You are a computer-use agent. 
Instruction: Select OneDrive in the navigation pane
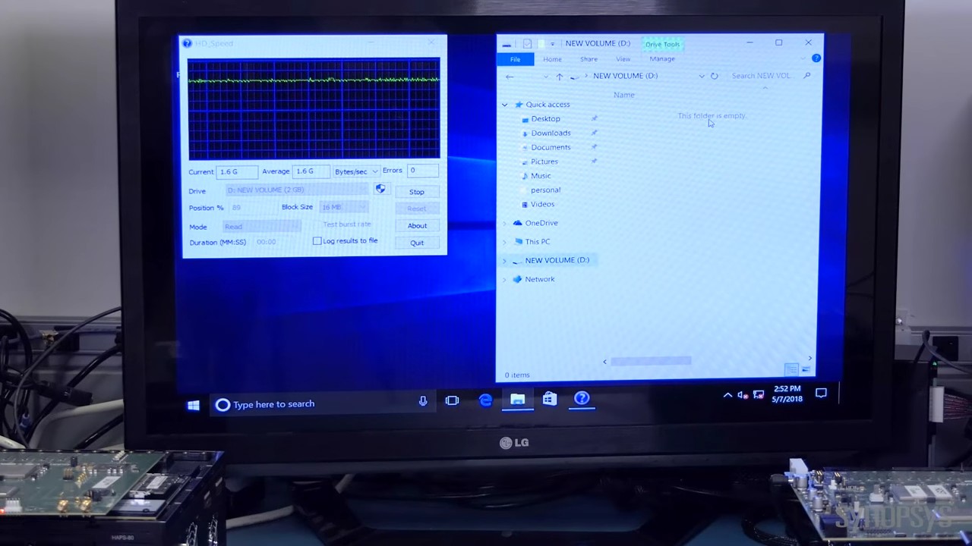tap(541, 223)
